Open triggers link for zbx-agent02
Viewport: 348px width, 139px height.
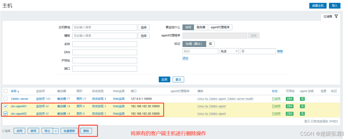point(62,114)
